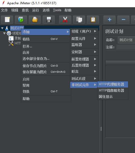Choose 添加 in the context menu
This screenshot has height=153, width=135.
(46, 32)
